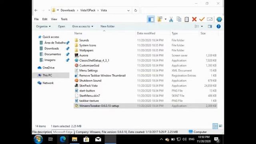The width and height of the screenshot is (256, 144).
Task: Select This PC in the navigation pane
Action: pos(51,75)
